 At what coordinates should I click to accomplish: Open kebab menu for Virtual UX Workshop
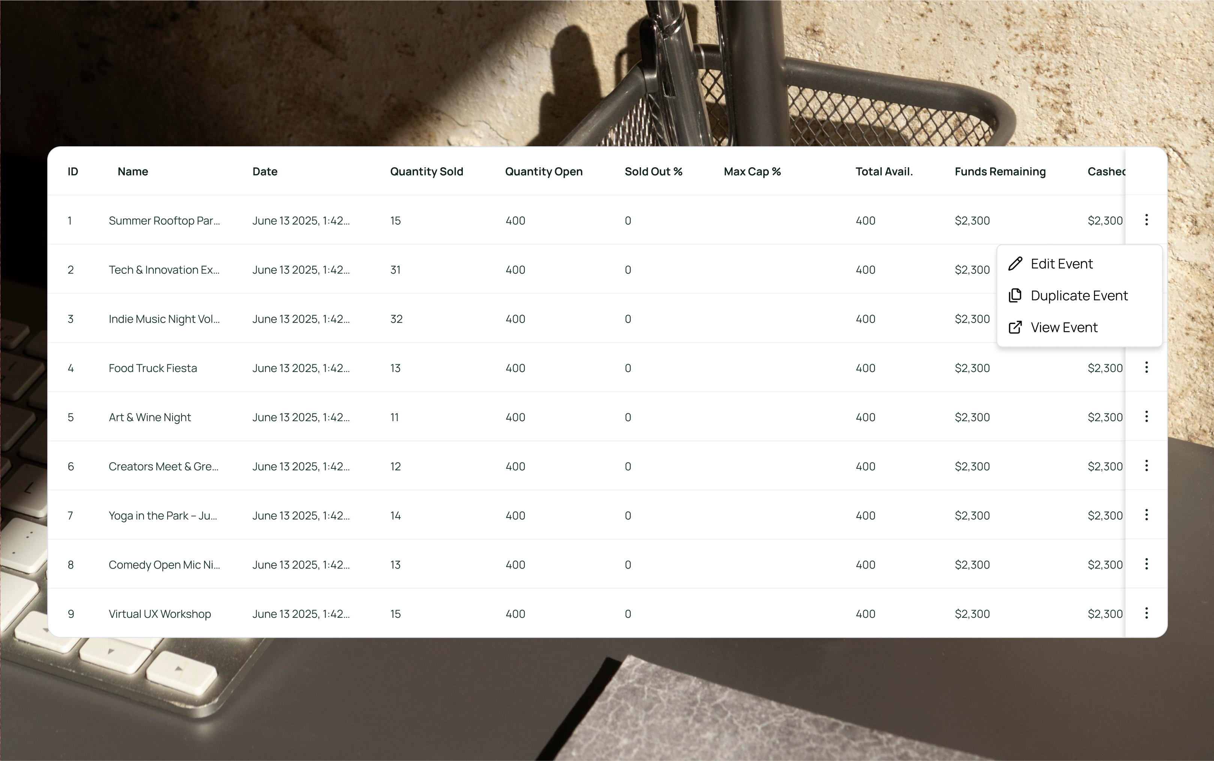(1146, 614)
